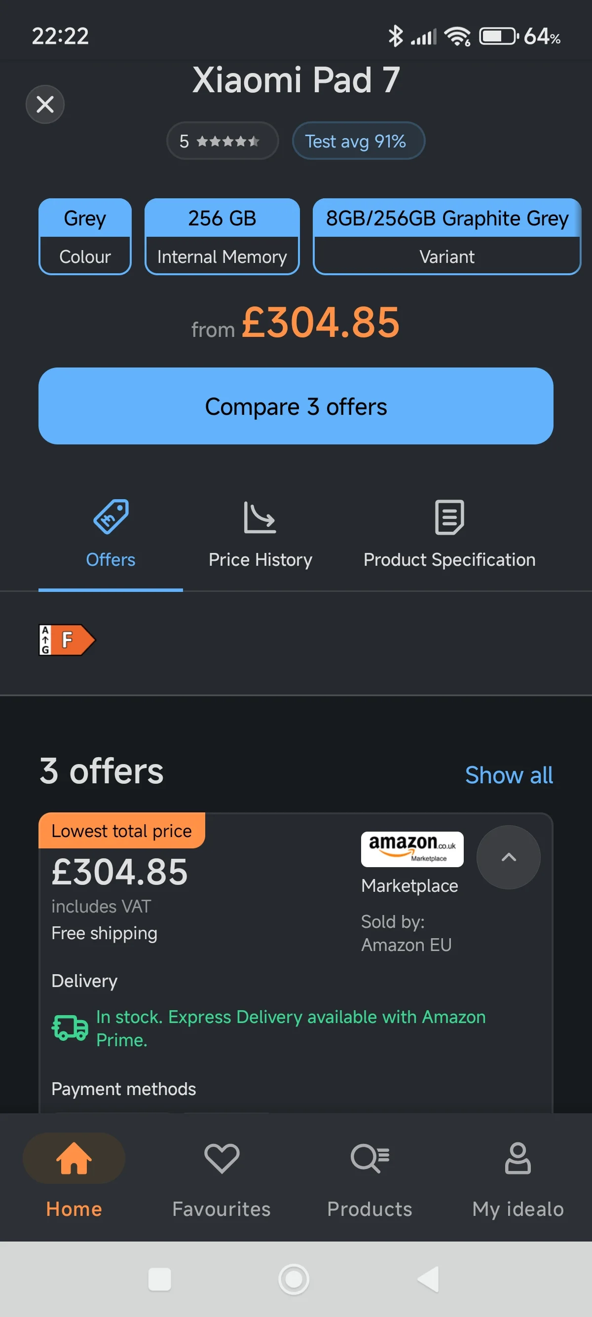Tap the Show all offers link
The width and height of the screenshot is (592, 1317).
click(508, 775)
